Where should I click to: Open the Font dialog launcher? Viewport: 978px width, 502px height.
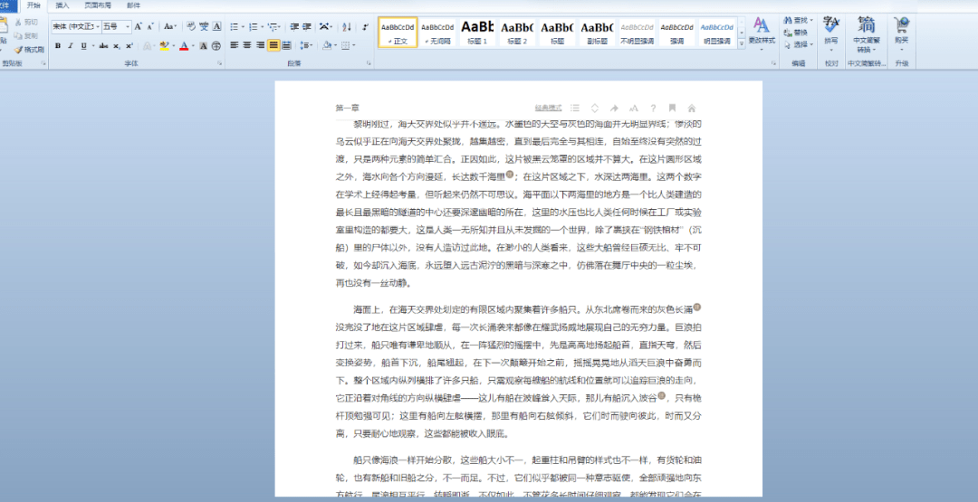(x=219, y=63)
